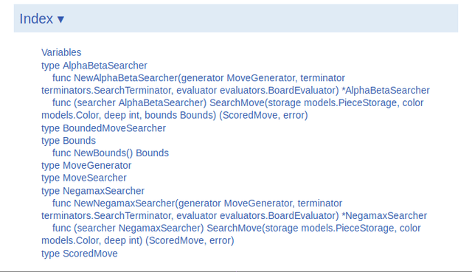Open func NewAlphaBetaSearcher link
Image resolution: width=472 pixels, height=272 pixels.
[235, 84]
